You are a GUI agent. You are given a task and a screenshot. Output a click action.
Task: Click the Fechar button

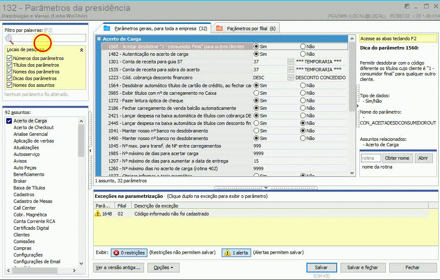click(x=412, y=267)
